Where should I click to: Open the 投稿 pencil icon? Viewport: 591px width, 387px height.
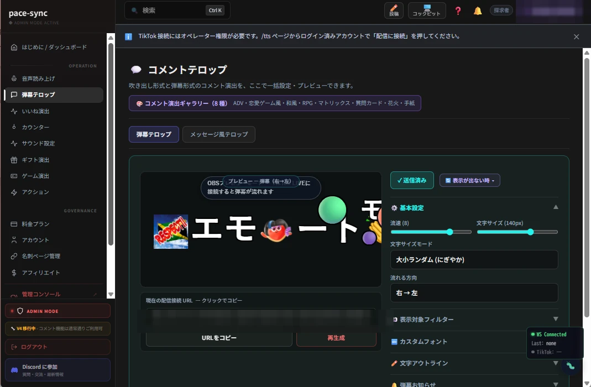pos(394,10)
